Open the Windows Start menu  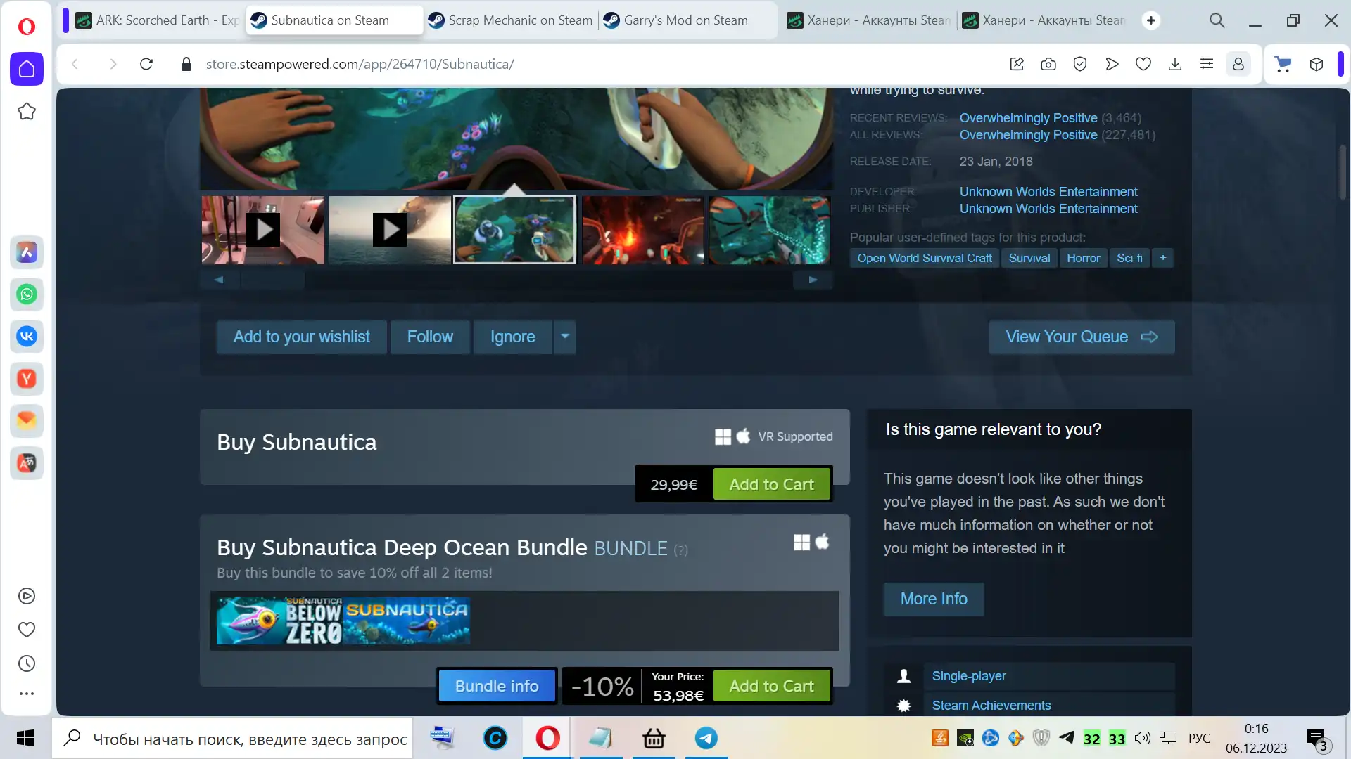(25, 738)
